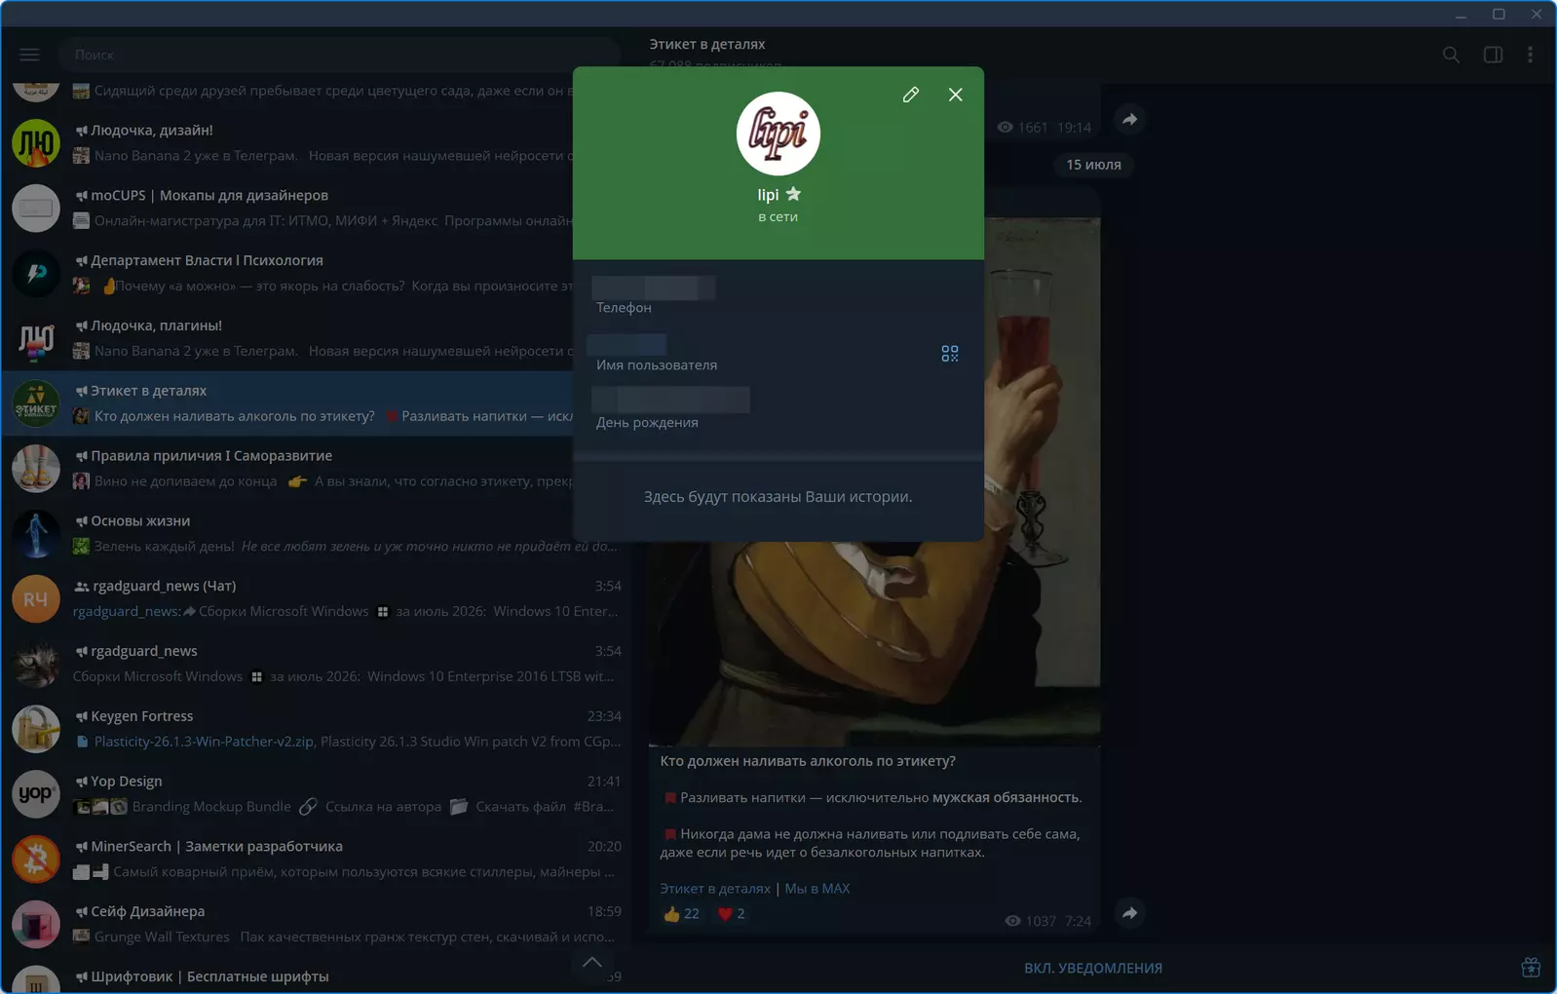The height and width of the screenshot is (994, 1557).
Task: Click the gift icon at bottom right
Action: [x=1531, y=967]
